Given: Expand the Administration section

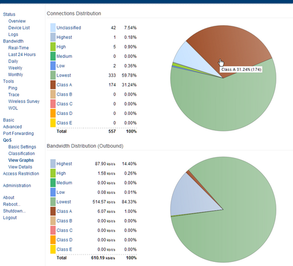Looking at the screenshot, I should pos(17,185).
